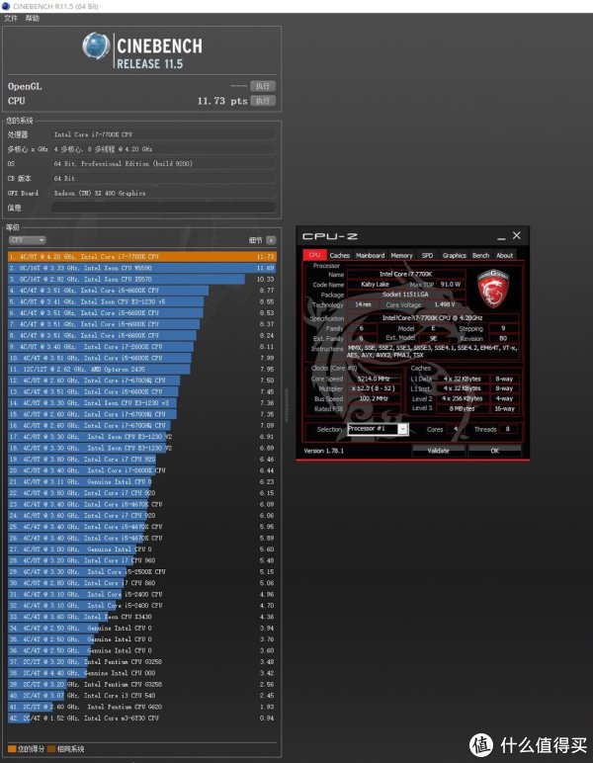Click the Core Voltage value 1.498 V
Viewport: 593px width, 763px height.
pos(445,304)
